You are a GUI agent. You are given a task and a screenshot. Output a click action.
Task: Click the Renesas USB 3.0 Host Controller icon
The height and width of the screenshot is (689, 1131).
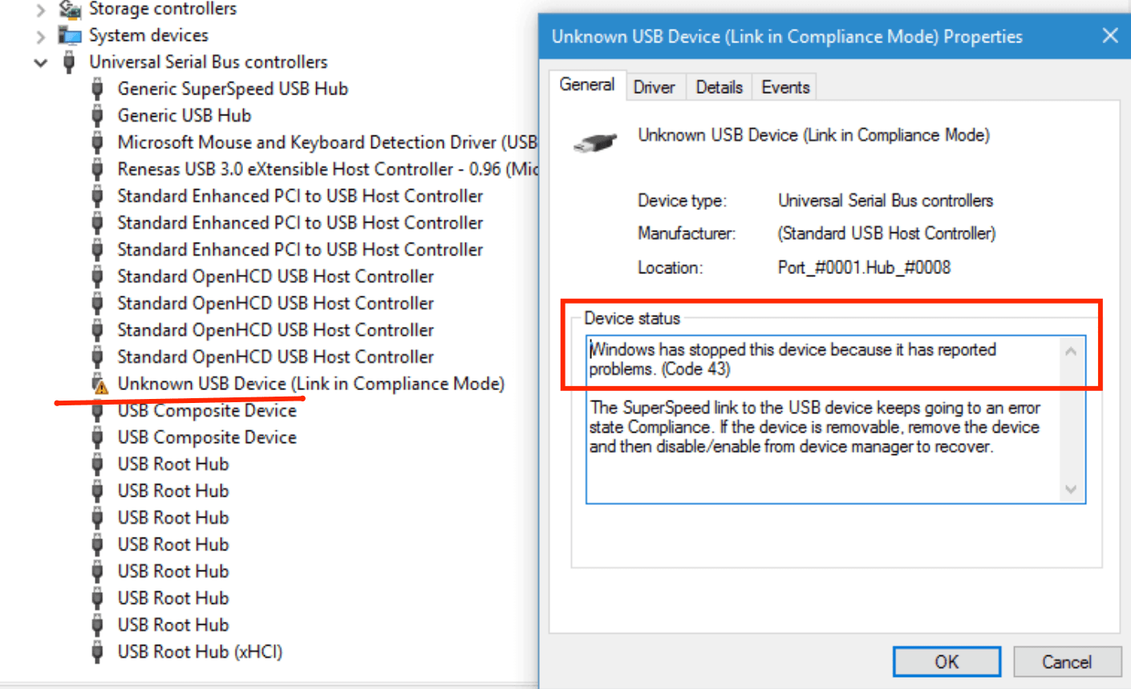point(97,169)
